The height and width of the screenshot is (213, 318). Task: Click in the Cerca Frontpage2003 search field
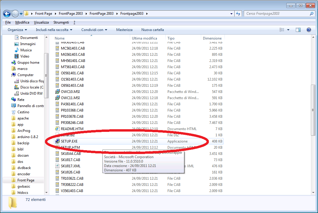(277, 14)
